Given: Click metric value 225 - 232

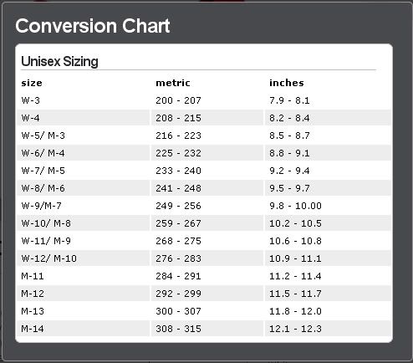Looking at the screenshot, I should [178, 153].
